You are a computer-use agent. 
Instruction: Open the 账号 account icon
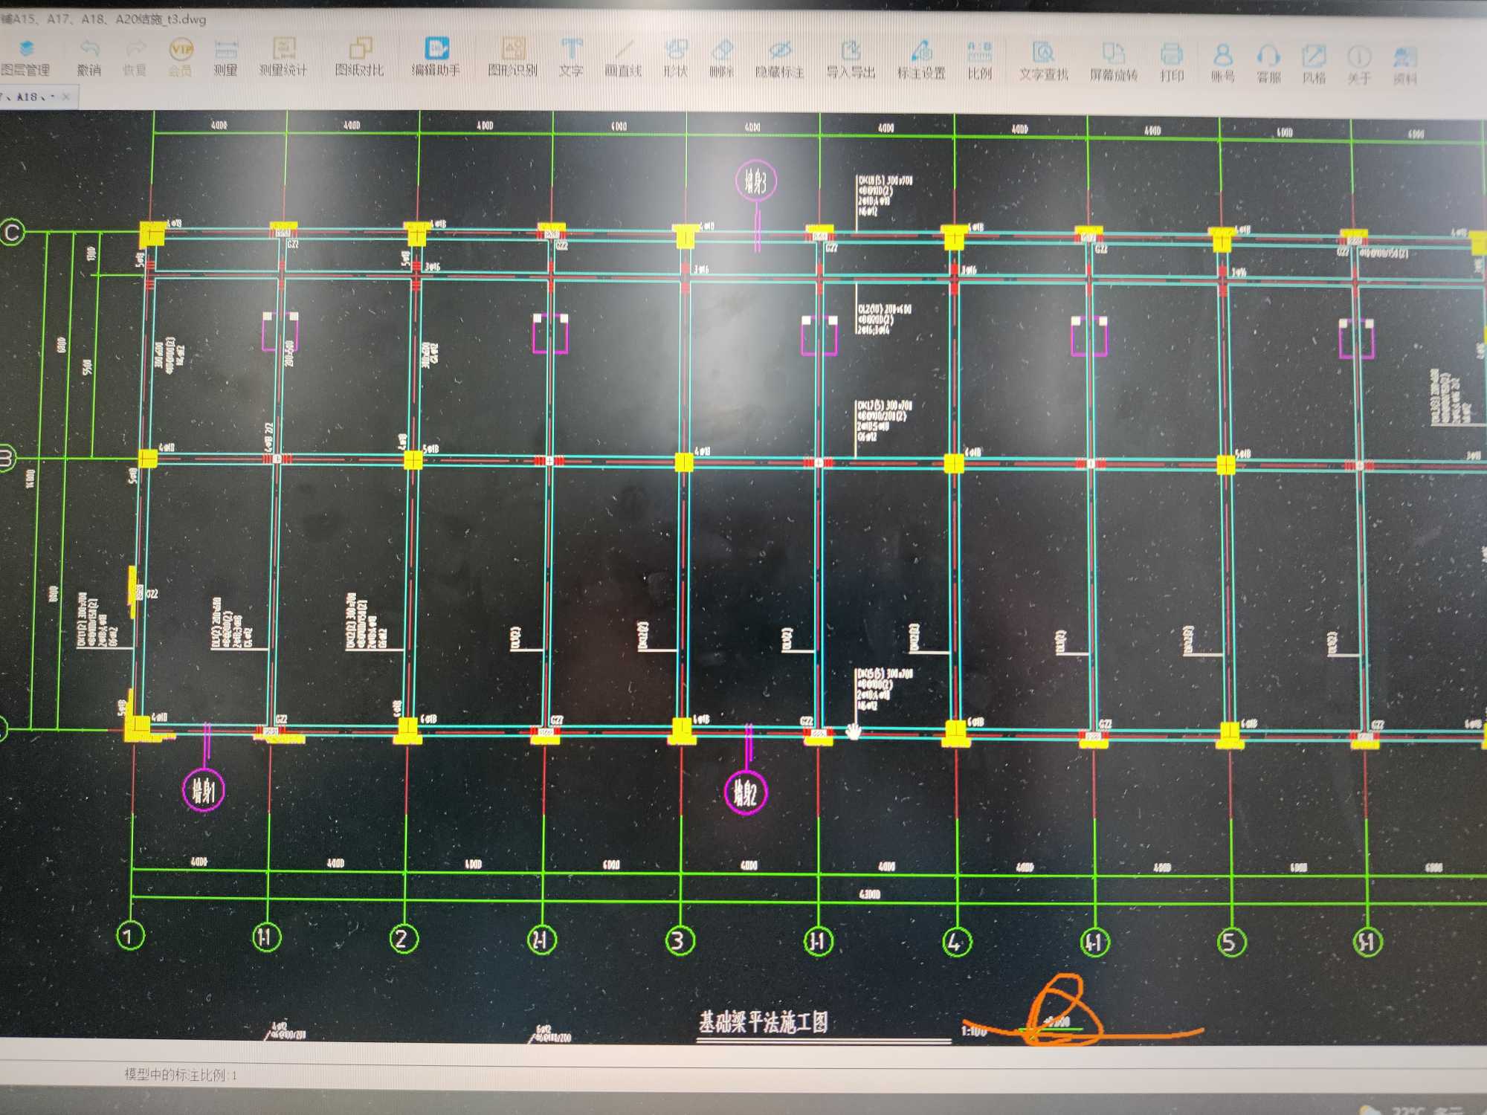[1223, 64]
